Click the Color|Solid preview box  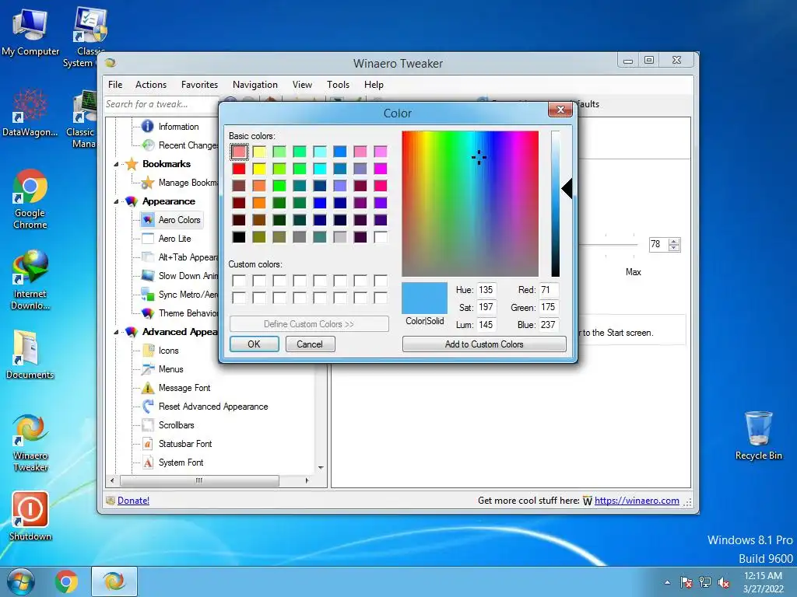424,298
